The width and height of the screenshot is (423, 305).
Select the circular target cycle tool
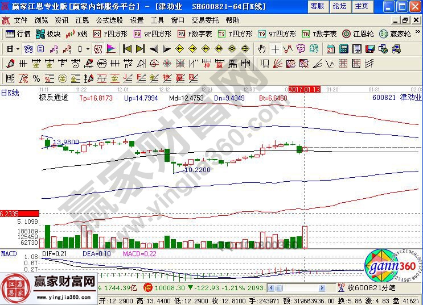pyautogui.click(x=154, y=64)
